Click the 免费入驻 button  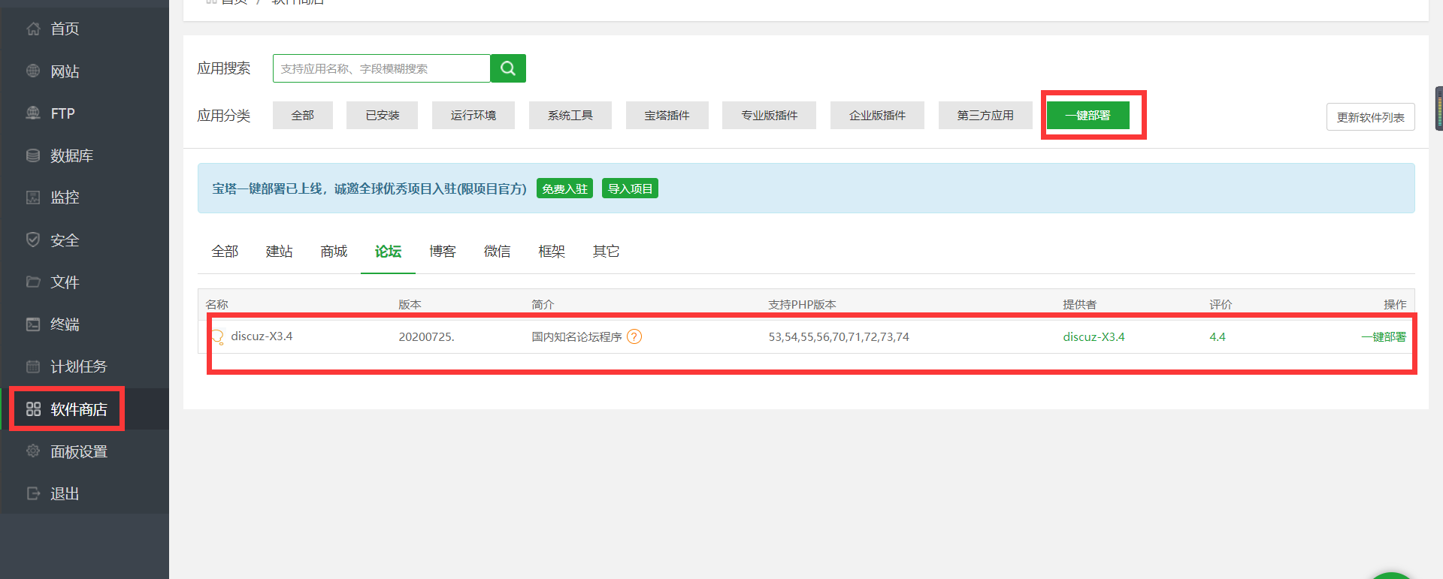point(564,188)
